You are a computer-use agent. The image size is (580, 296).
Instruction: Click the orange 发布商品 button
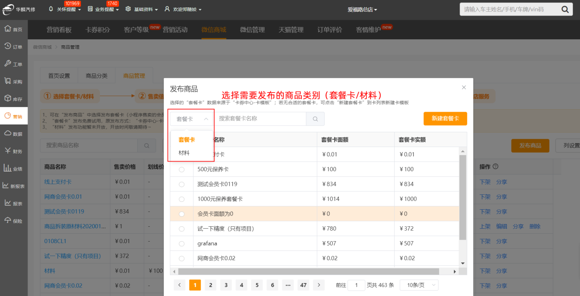coord(530,145)
